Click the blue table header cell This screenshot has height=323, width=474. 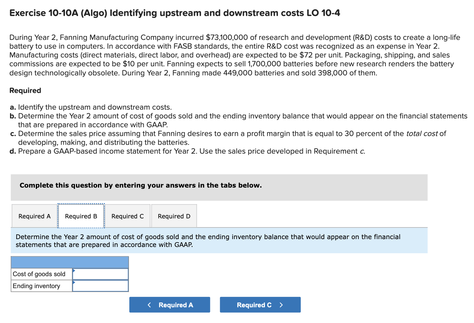[70, 262]
